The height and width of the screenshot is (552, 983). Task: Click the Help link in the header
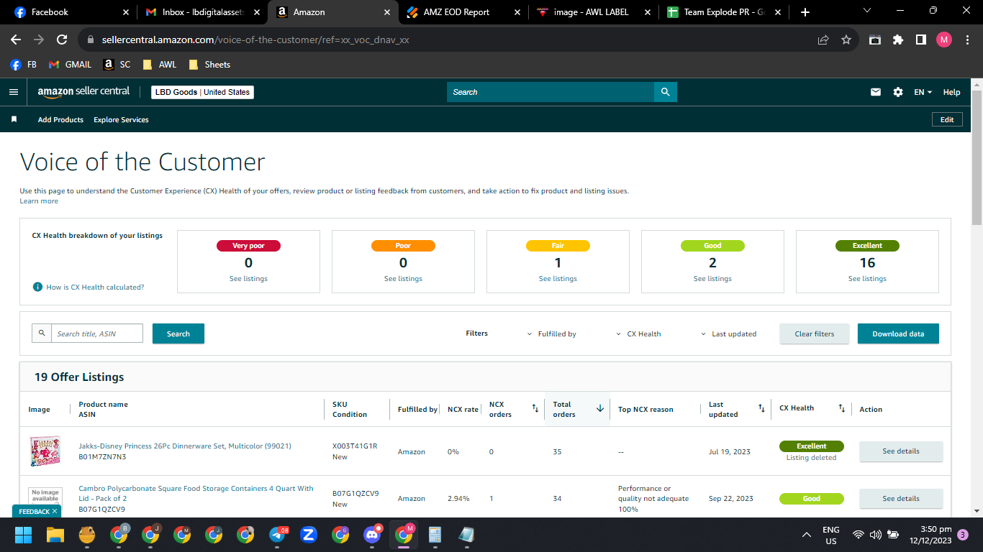951,92
